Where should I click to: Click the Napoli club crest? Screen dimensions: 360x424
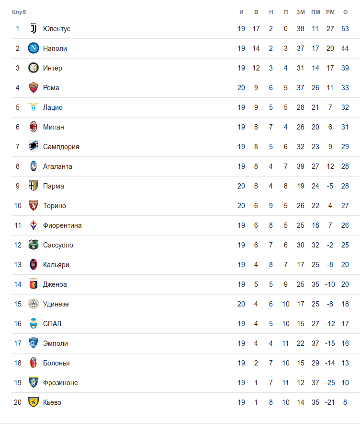tap(34, 48)
